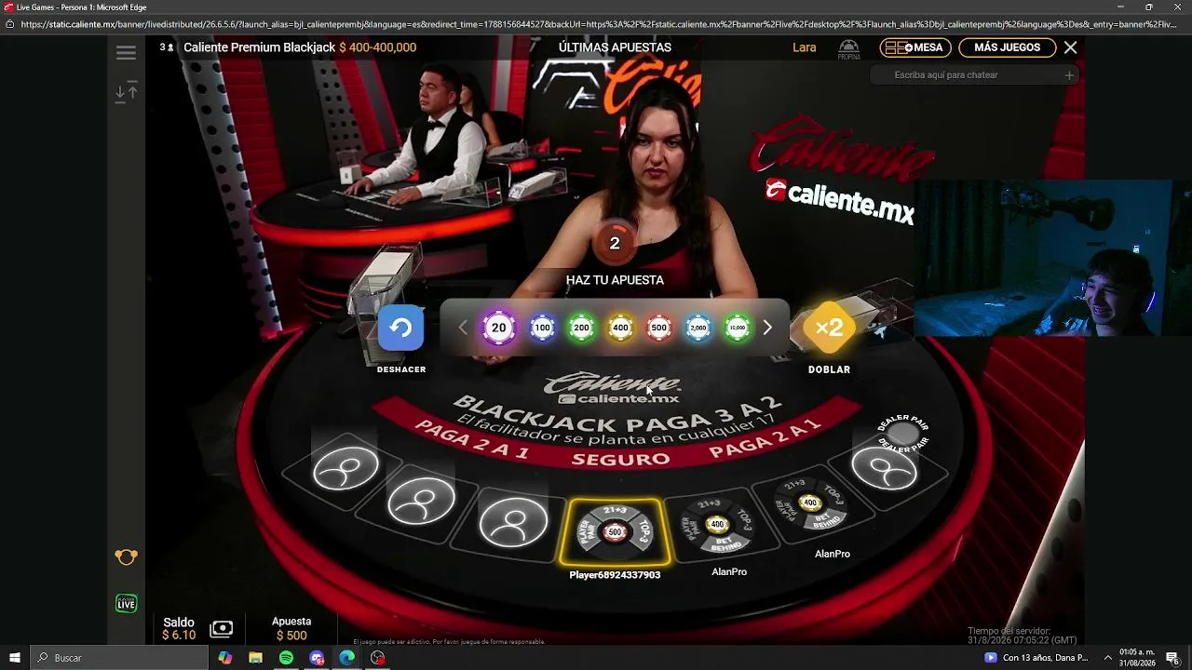Take the empty seat on the far right
Image resolution: width=1192 pixels, height=670 pixels.
(x=884, y=469)
